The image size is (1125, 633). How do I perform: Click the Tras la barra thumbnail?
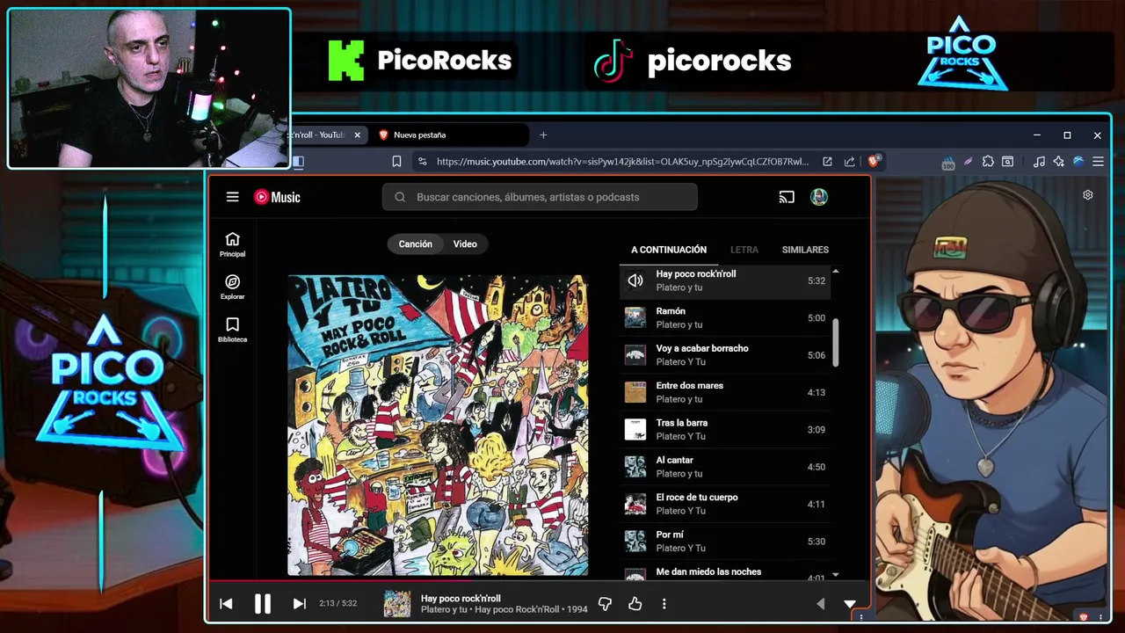(635, 429)
